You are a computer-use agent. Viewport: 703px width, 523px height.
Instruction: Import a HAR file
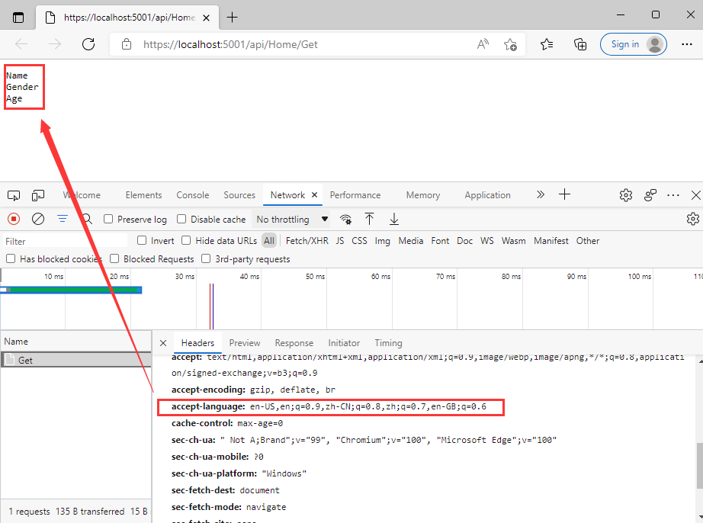[369, 219]
